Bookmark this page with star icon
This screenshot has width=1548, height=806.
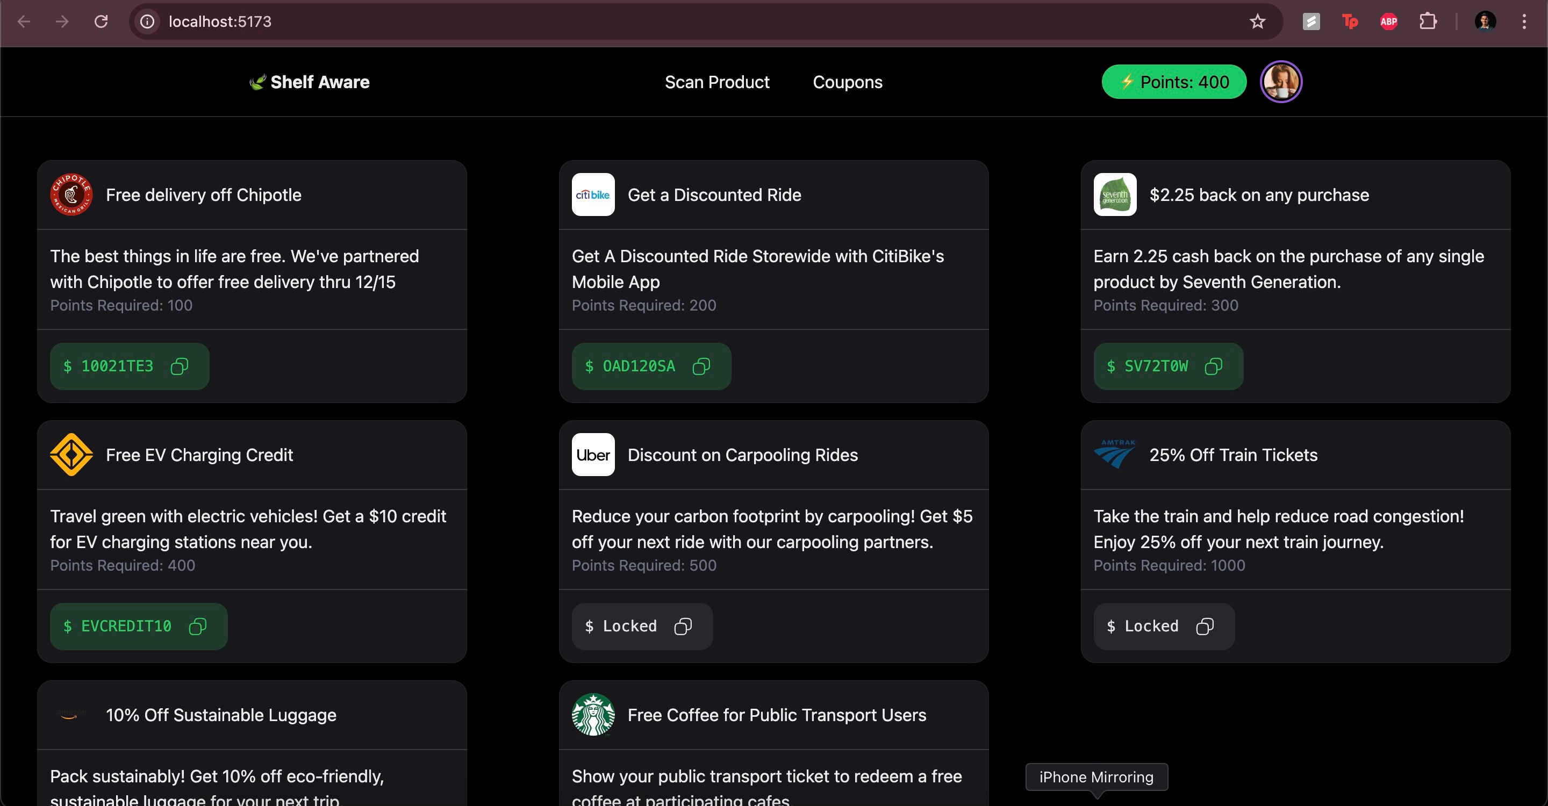(1257, 21)
